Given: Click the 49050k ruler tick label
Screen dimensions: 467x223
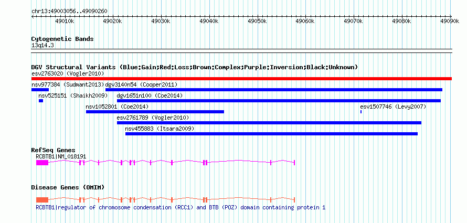Looking at the screenshot, I should coord(257,21).
